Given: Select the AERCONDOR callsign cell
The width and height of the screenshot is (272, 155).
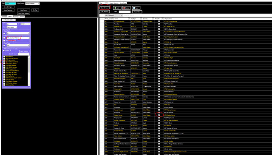Looking at the screenshot, I should (x=136, y=50).
